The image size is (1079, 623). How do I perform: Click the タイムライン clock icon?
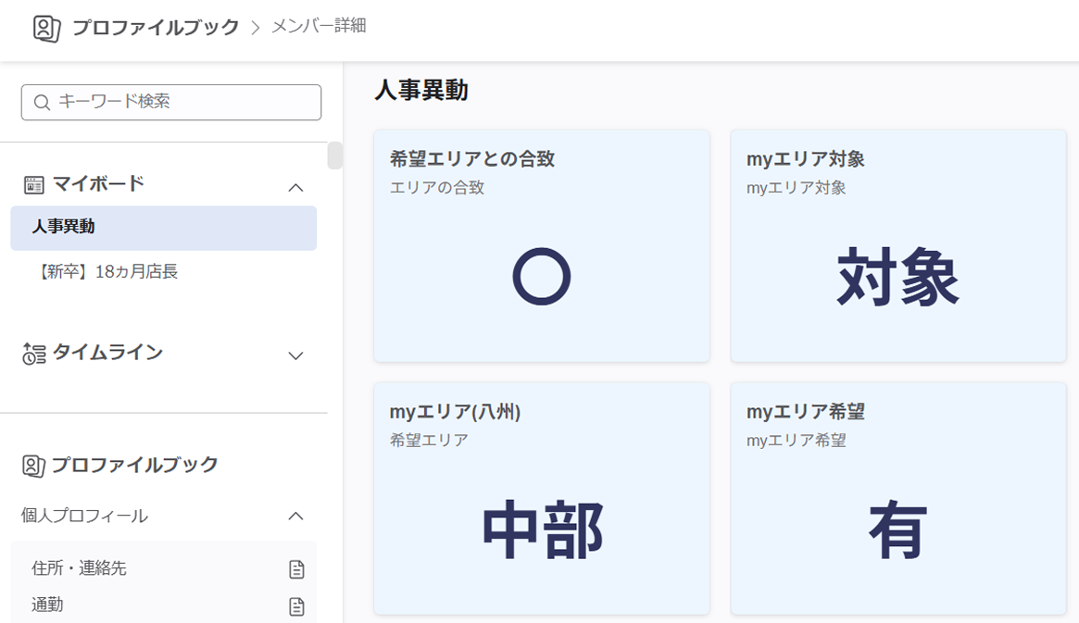point(33,354)
